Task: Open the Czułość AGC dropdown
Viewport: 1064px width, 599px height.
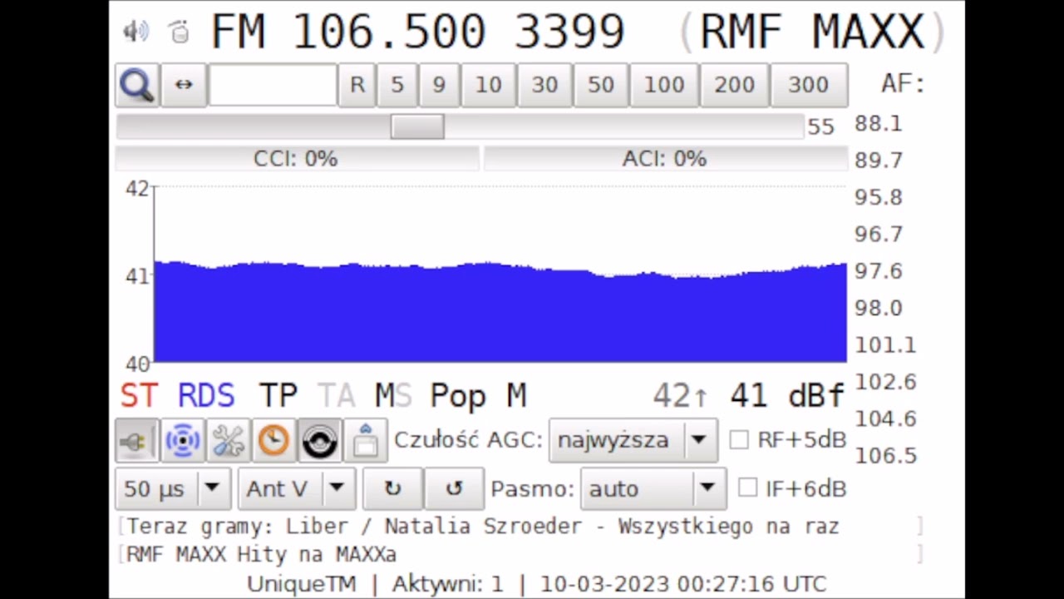Action: pos(633,440)
